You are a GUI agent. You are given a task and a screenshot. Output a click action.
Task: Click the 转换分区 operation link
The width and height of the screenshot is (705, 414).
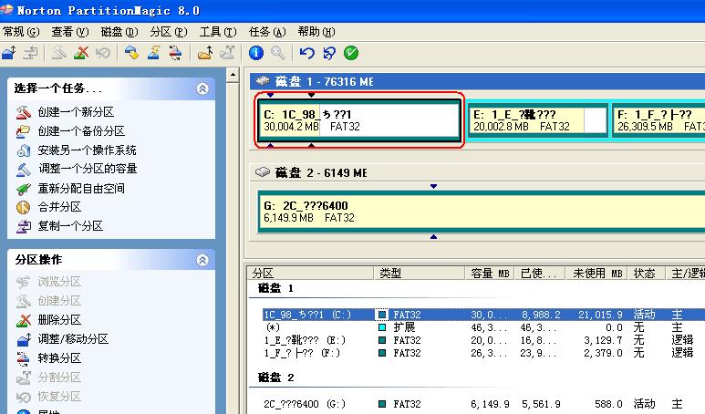click(x=59, y=358)
